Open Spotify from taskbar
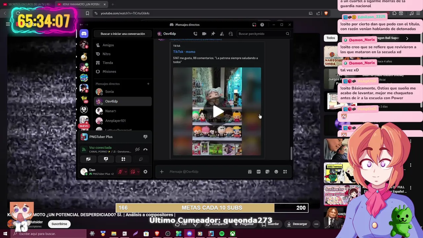The image size is (423, 238). tap(222, 234)
